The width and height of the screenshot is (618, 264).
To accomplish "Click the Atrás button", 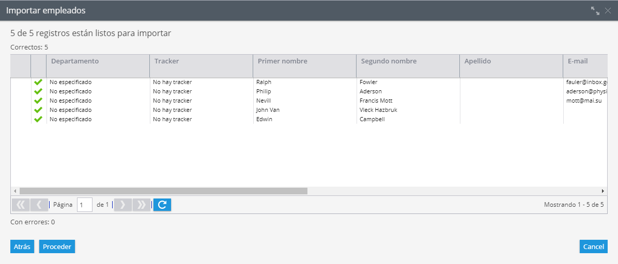I will click(x=22, y=246).
